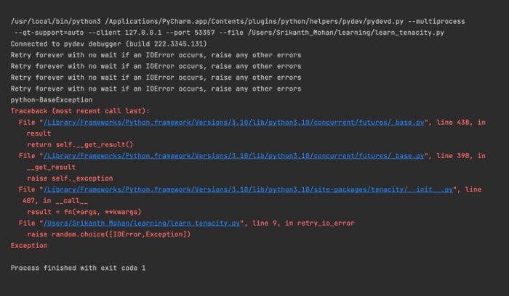Screen dimensions: 509x296
Task: Click the standalone red Exception line
Action: click(29, 246)
